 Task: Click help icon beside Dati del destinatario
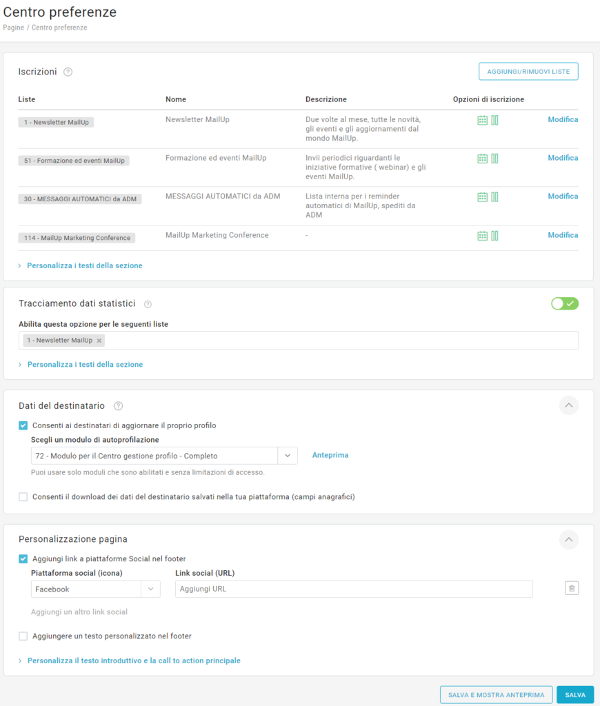(x=118, y=406)
